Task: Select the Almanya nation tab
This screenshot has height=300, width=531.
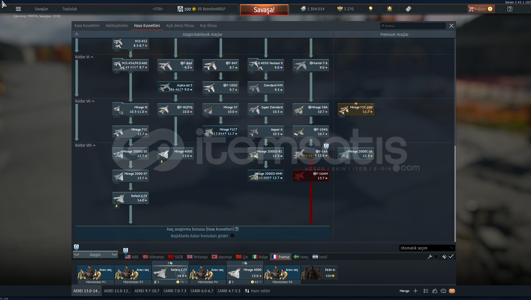Action: [153, 257]
